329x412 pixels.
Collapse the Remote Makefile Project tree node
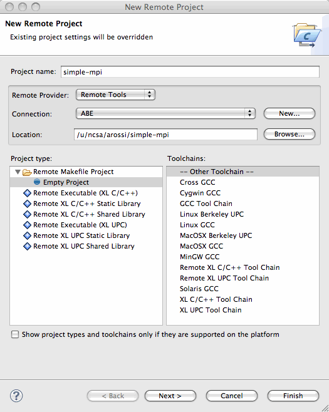tap(18, 172)
